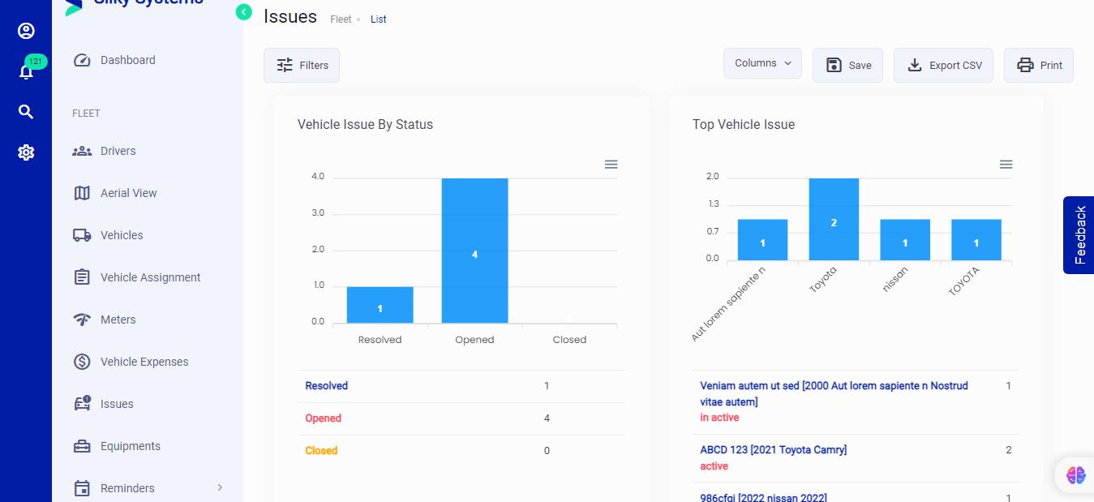Click the search magnifier icon

coord(26,112)
